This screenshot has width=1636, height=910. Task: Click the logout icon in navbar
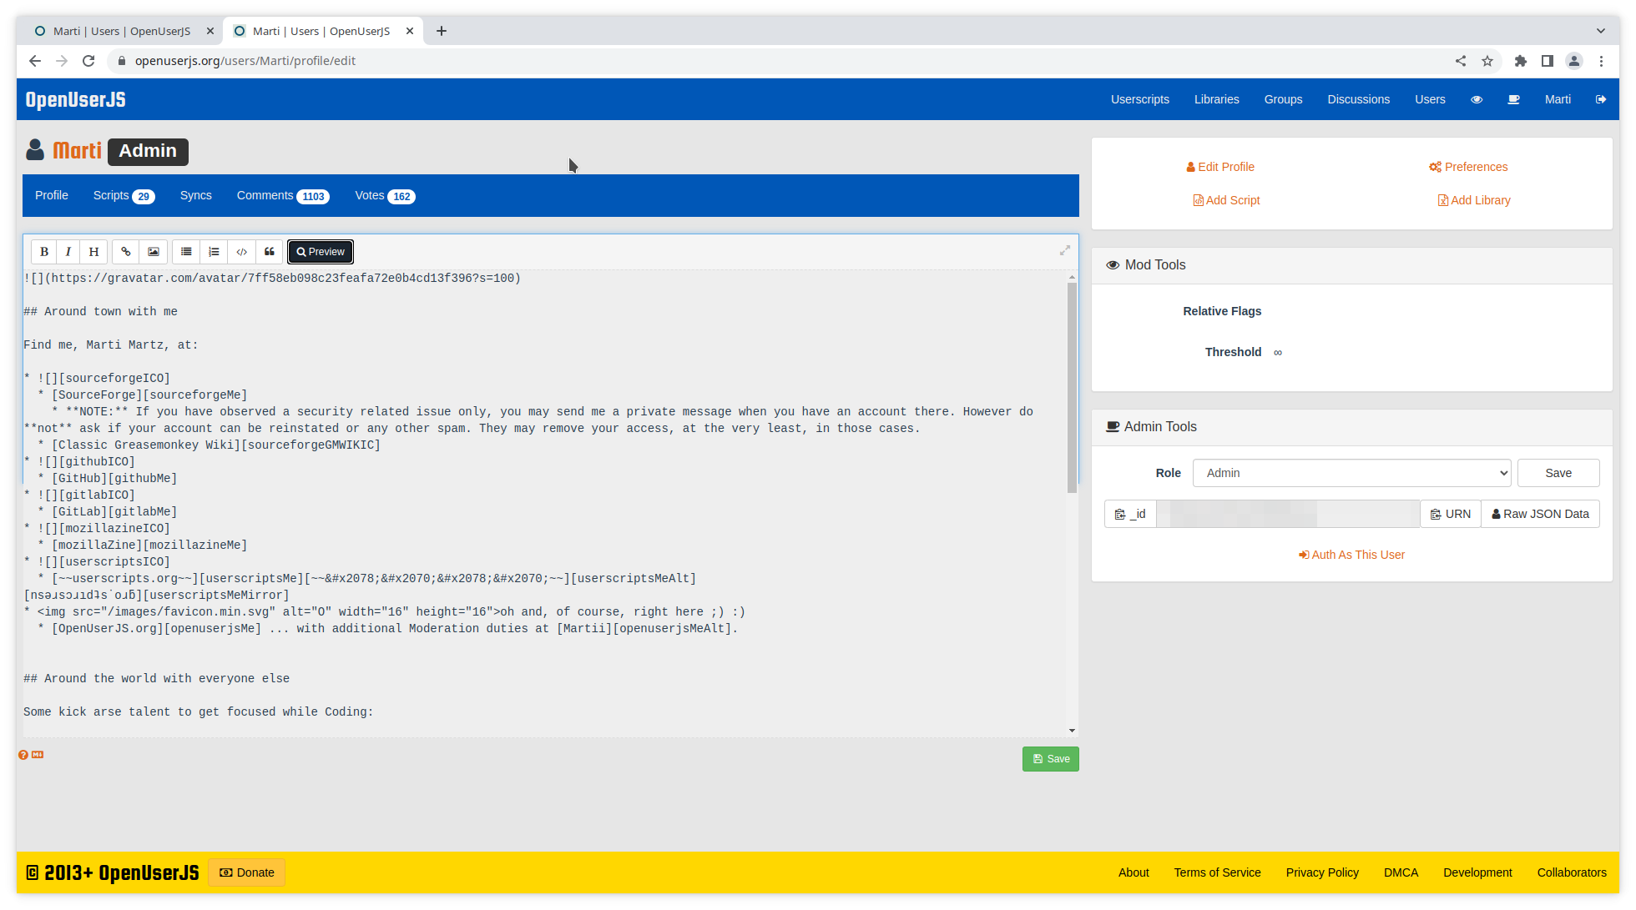1601,99
